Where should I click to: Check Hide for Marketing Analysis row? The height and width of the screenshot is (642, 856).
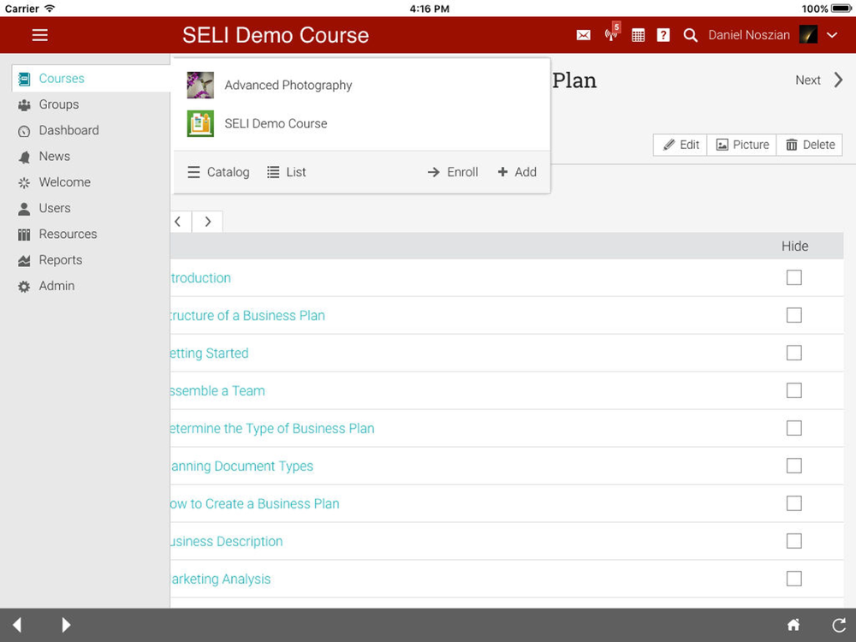(x=794, y=580)
